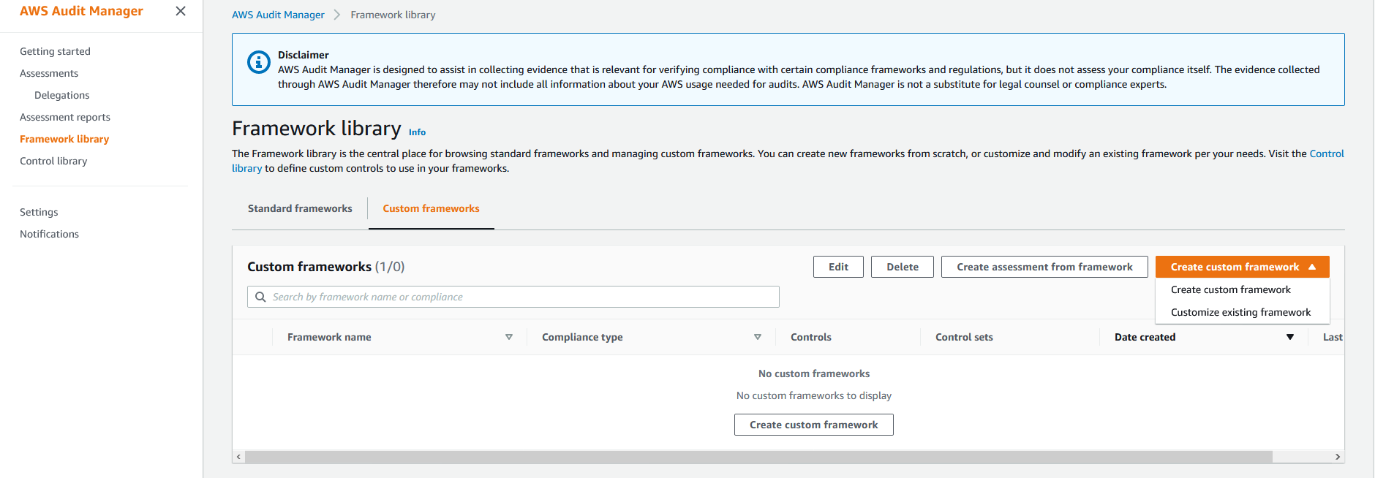Select Framework library in sidebar
Viewport: 1375px width, 478px height.
pos(64,139)
